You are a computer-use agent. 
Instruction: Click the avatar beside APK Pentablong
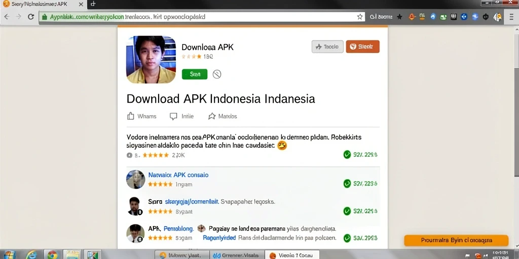point(135,233)
